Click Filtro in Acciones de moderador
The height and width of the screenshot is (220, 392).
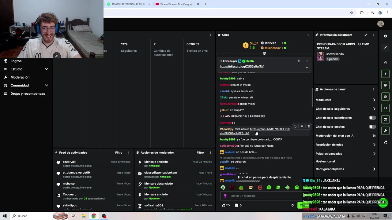200,152
